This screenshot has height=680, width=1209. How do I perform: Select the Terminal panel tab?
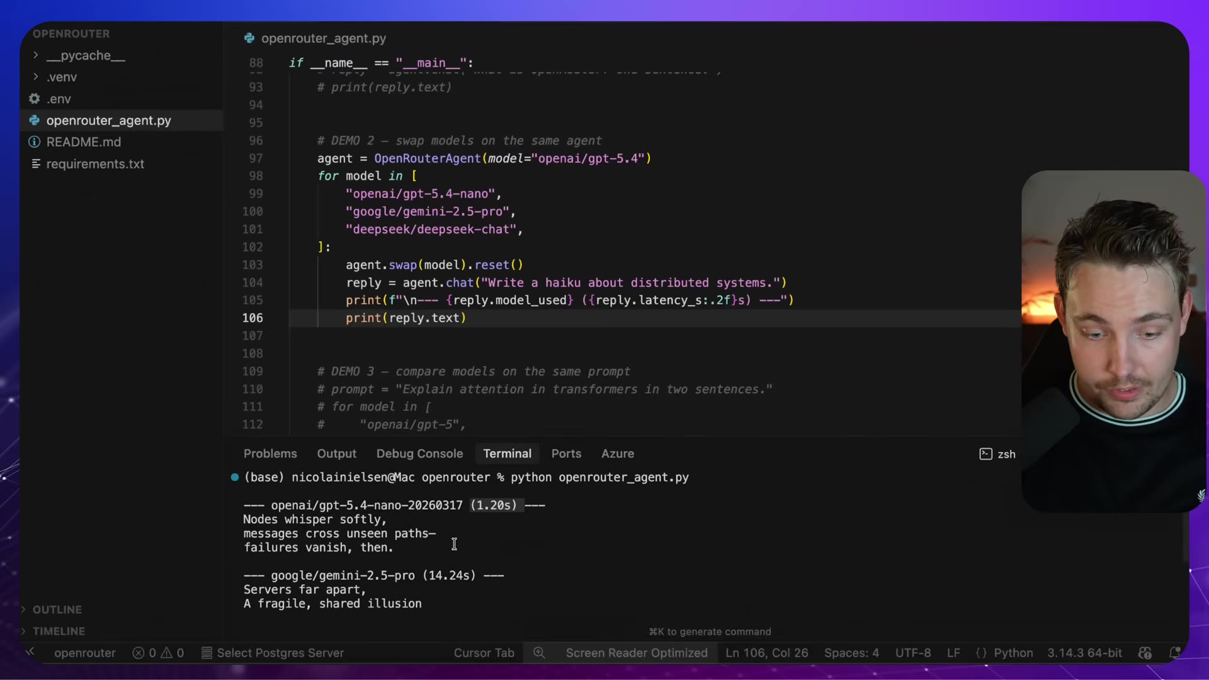pyautogui.click(x=507, y=454)
